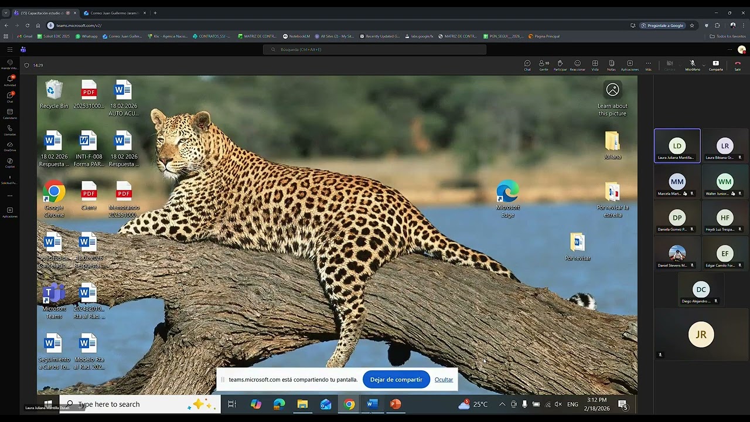Open Chat in Teams left sidebar
Image resolution: width=750 pixels, height=422 pixels.
pyautogui.click(x=10, y=97)
